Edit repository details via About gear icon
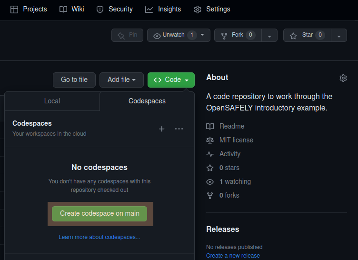 343,78
